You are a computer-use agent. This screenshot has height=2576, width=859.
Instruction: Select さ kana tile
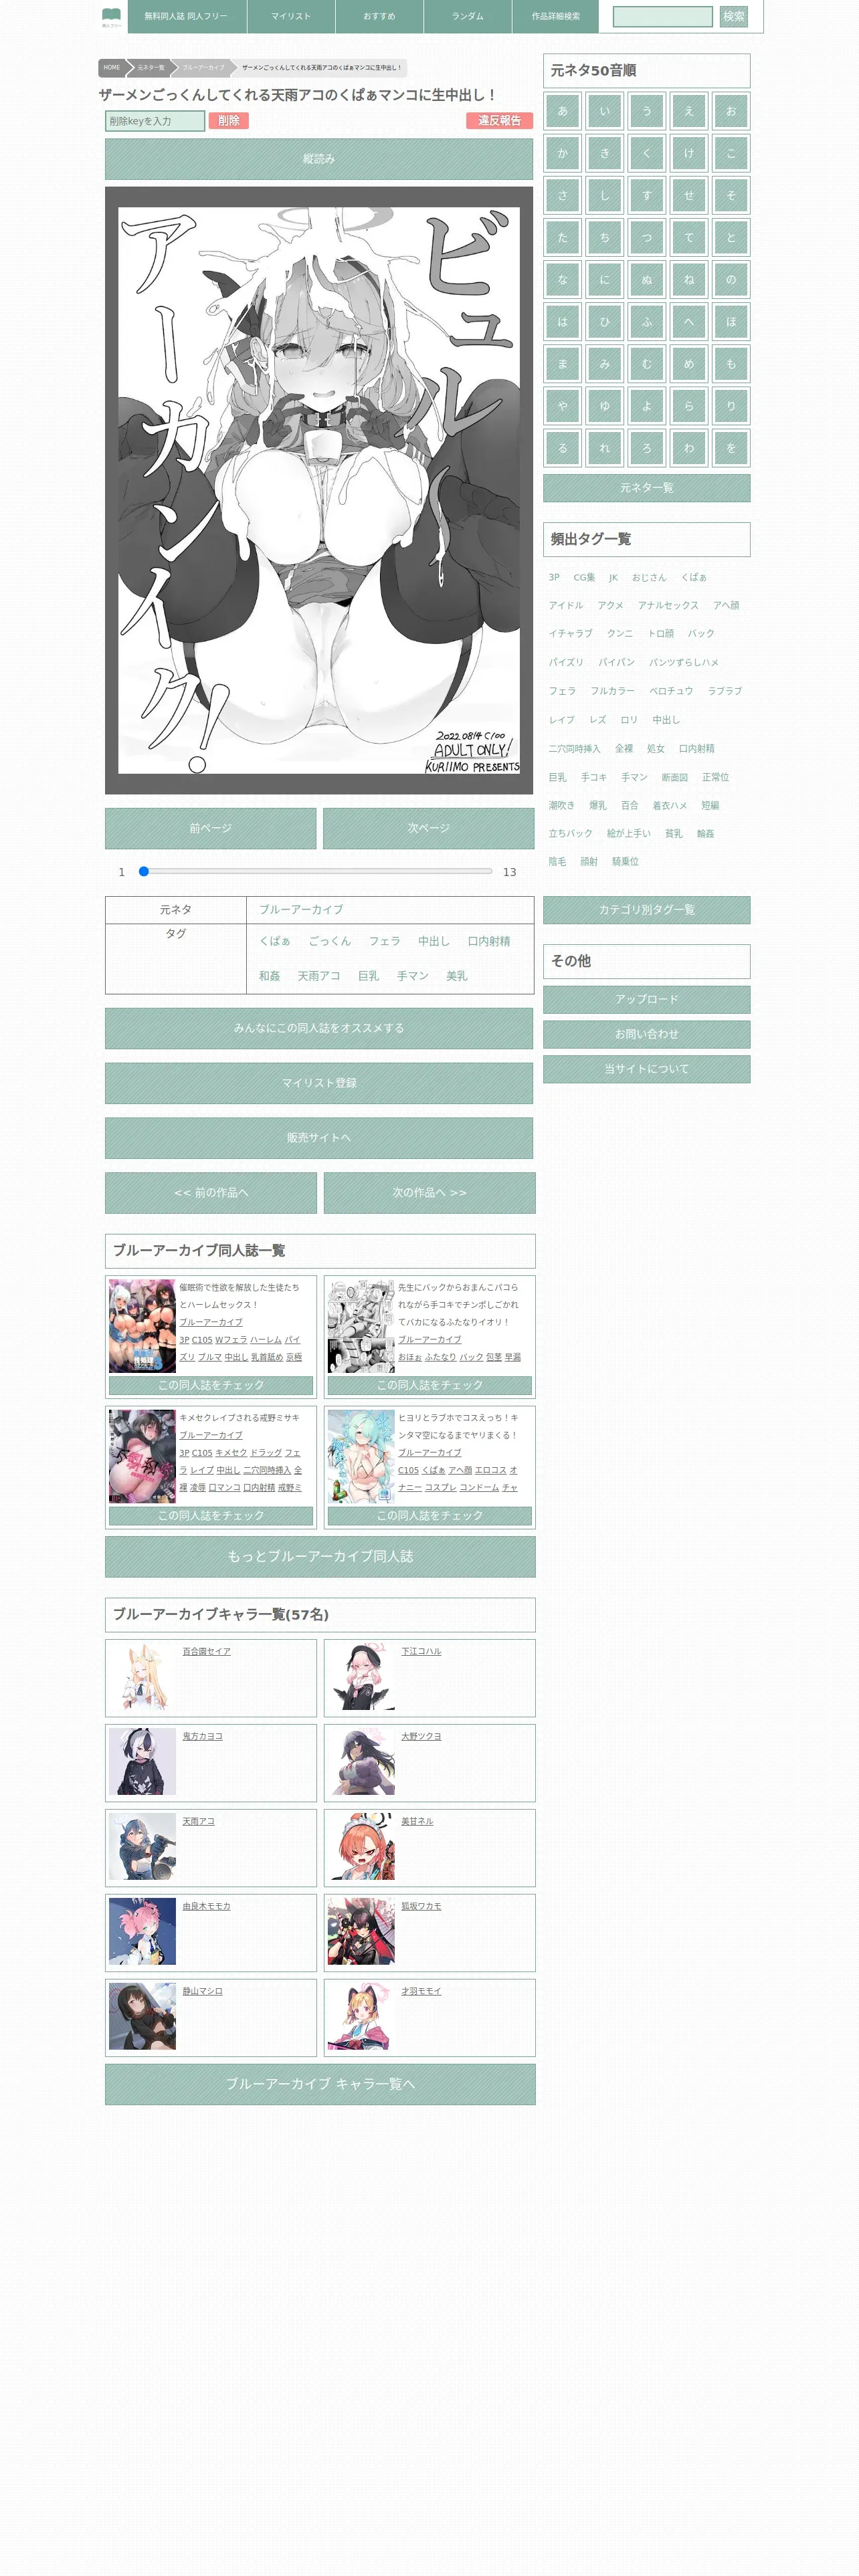[562, 195]
